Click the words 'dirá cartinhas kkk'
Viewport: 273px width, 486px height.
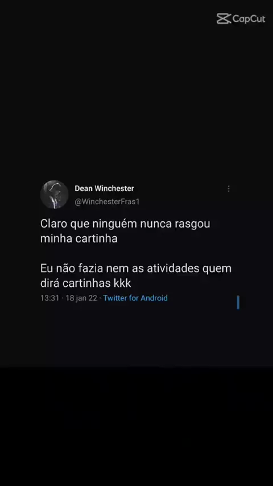pyautogui.click(x=86, y=283)
